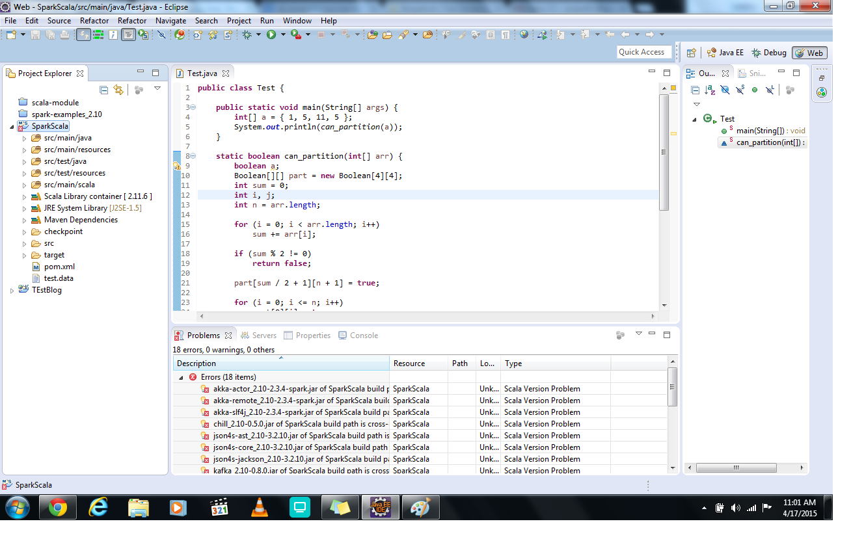This screenshot has width=864, height=541.
Task: Switch to the Debug perspective
Action: tap(770, 52)
